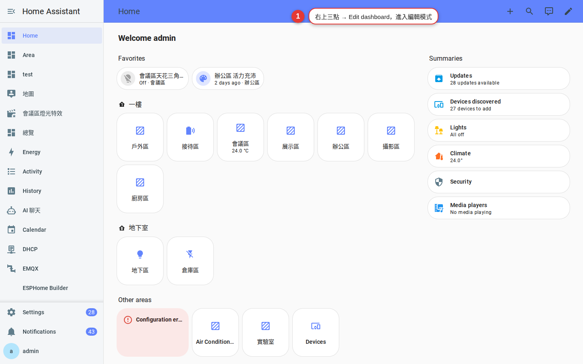
Task: Collapse the sidebar menu icon
Action: (x=11, y=11)
